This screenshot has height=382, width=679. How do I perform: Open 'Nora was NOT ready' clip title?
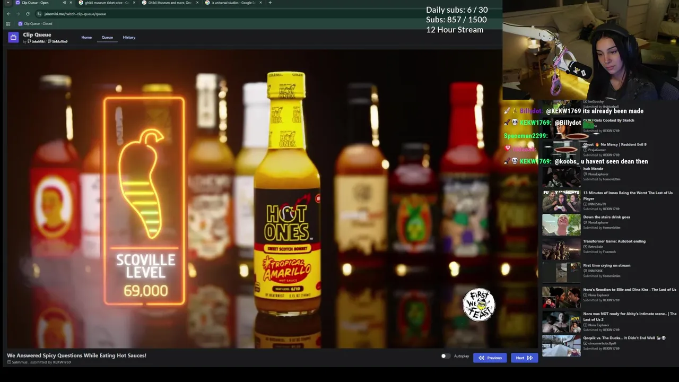[630, 316]
